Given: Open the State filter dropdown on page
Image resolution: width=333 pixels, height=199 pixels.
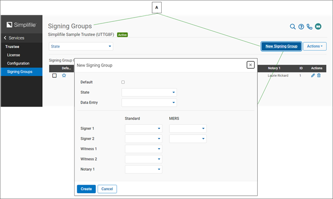Looking at the screenshot, I should [81, 46].
